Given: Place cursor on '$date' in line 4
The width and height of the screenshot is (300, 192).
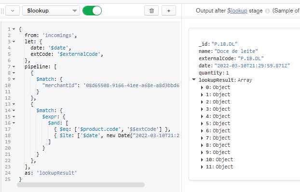Looking at the screenshot, I should click(58, 48).
